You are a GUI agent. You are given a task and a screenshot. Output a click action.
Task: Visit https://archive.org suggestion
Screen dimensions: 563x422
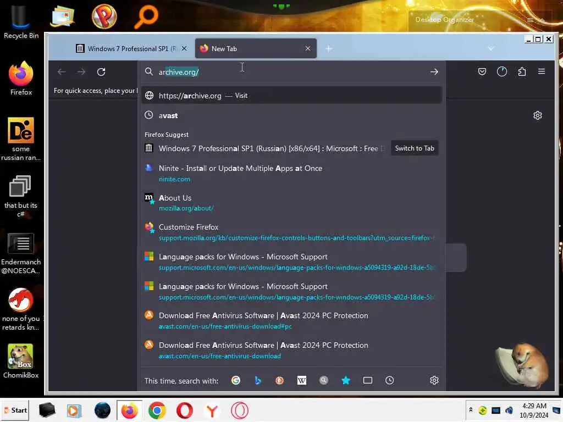tap(291, 96)
